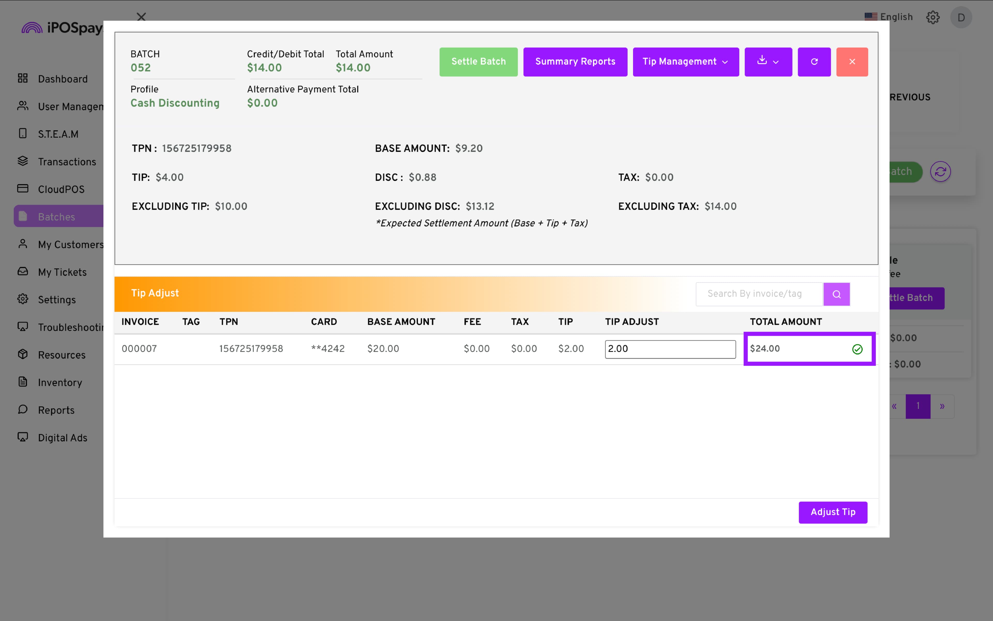The image size is (993, 621).
Task: Expand the Tip Management dropdown
Action: 685,62
